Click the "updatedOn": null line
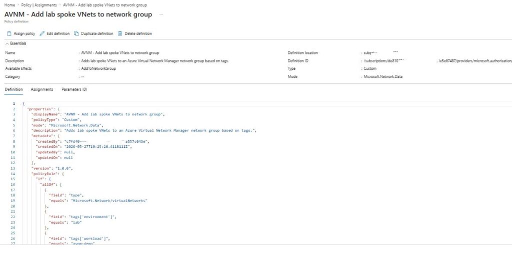The width and height of the screenshot is (512, 253). point(54,158)
